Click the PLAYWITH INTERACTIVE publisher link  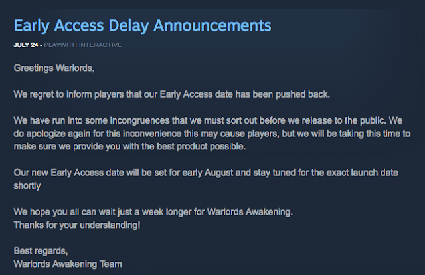82,45
